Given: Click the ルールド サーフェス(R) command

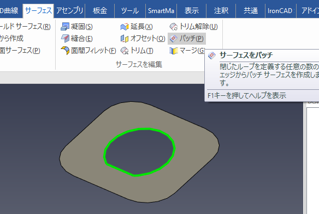Looking at the screenshot, I should (25, 27).
